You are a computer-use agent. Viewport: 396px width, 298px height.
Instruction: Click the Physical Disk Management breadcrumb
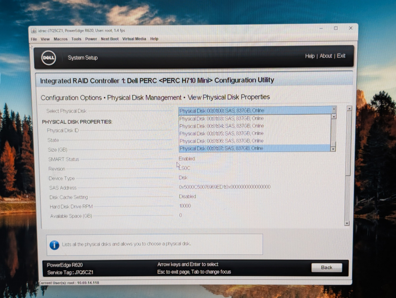tap(144, 97)
